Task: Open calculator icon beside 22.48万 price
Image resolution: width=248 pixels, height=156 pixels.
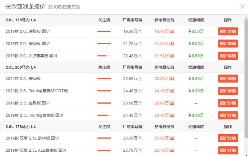Action: click(140, 56)
